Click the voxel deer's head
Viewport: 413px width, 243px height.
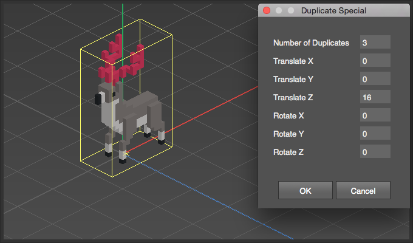pyautogui.click(x=104, y=97)
